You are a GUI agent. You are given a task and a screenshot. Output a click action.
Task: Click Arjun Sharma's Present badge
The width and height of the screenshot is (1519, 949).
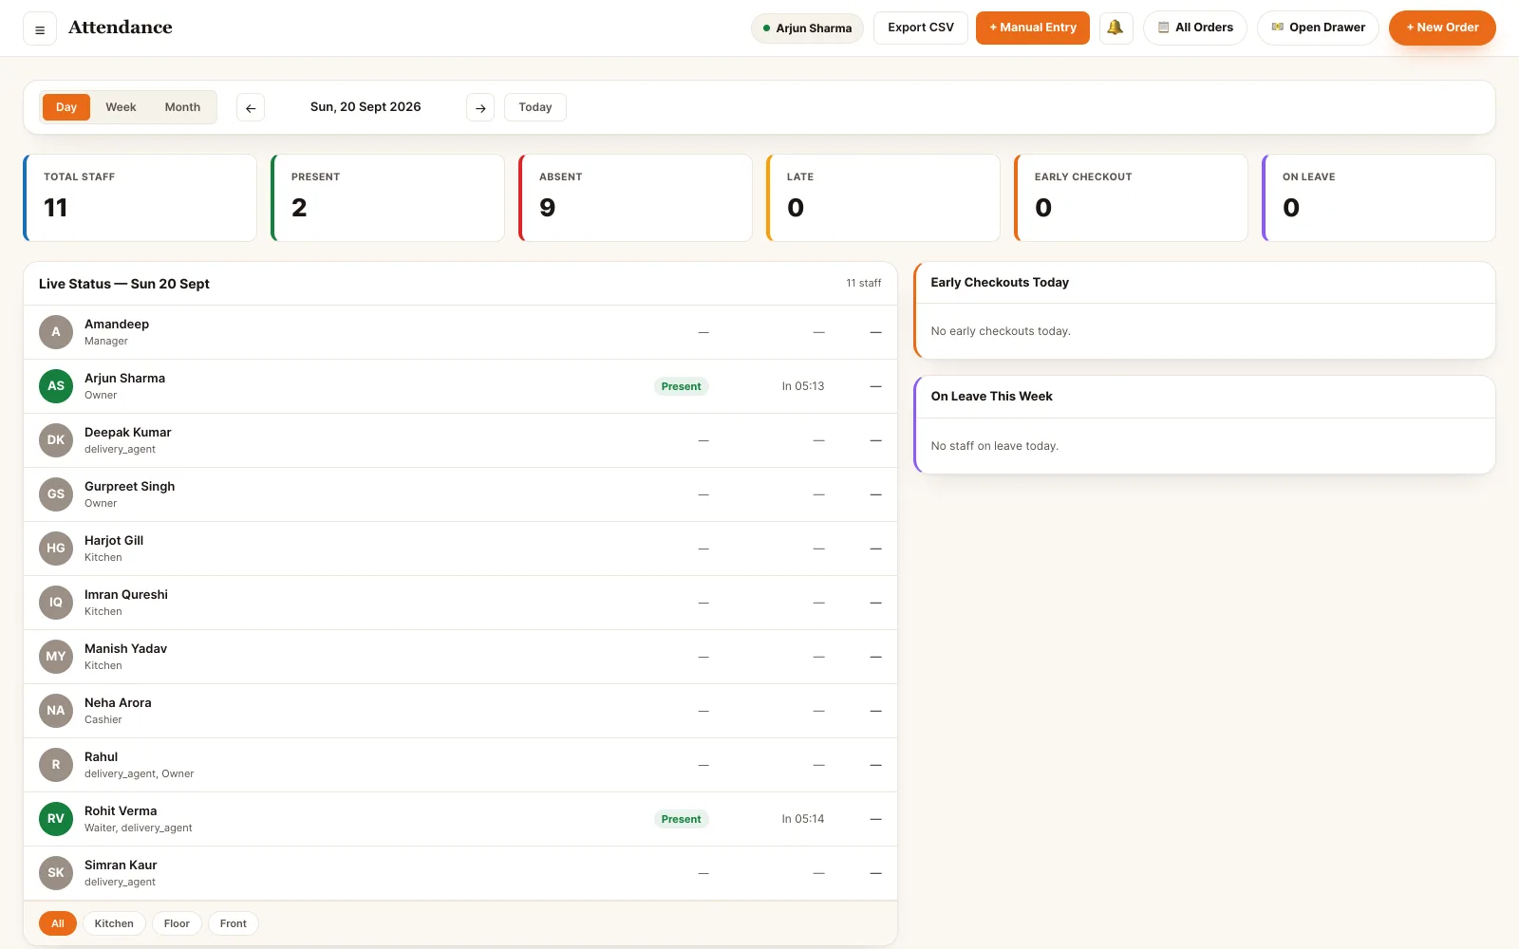(x=682, y=386)
